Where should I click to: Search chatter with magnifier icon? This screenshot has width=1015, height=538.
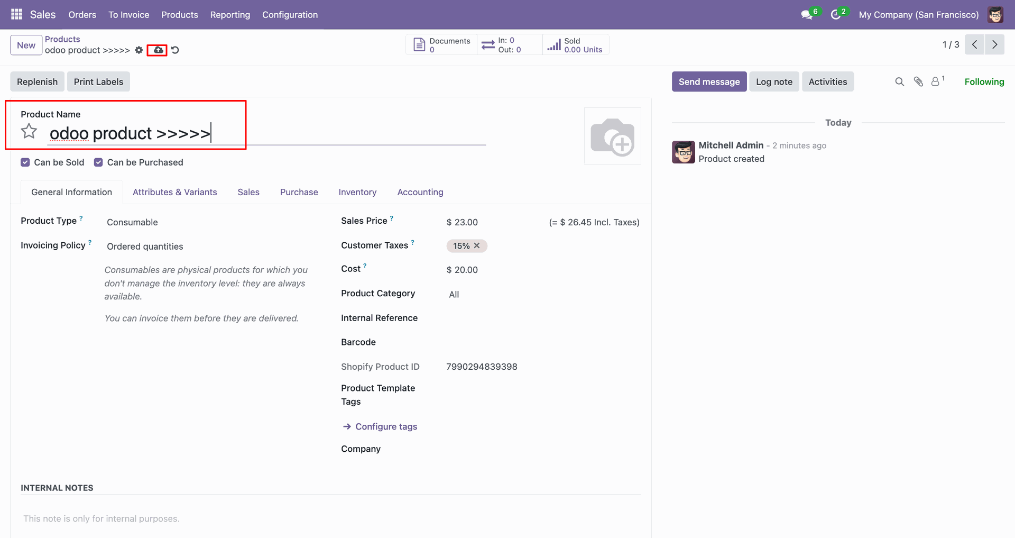[x=899, y=81]
